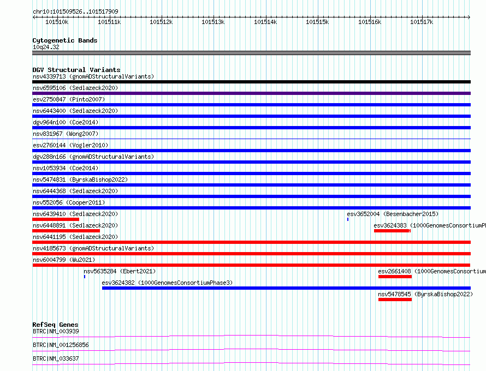This screenshot has height=371, width=486.
Task: Open esv3624383 1000Genomes variant label
Action: pyautogui.click(x=430, y=225)
